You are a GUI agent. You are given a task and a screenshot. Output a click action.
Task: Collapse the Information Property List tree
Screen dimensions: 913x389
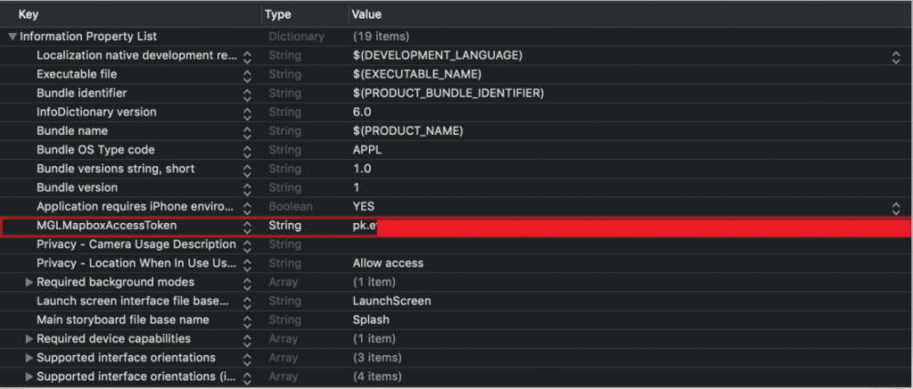tap(12, 37)
